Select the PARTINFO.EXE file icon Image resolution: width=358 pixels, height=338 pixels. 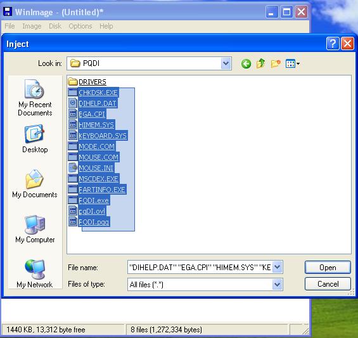coord(73,189)
